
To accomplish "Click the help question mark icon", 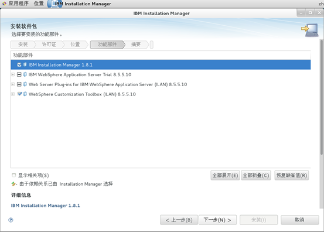I will point(11,220).
